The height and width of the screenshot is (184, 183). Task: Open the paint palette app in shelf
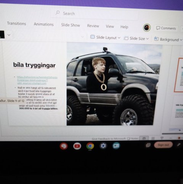tap(64, 146)
